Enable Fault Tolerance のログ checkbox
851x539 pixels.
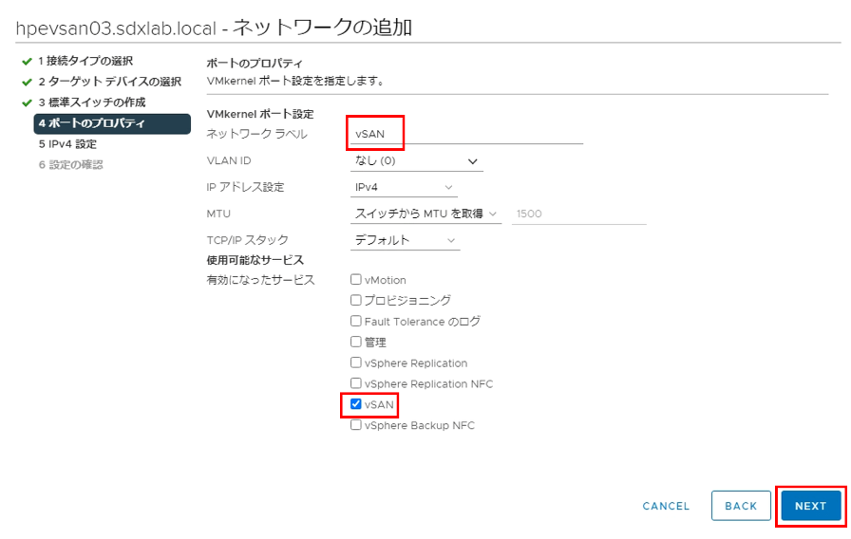tap(355, 321)
